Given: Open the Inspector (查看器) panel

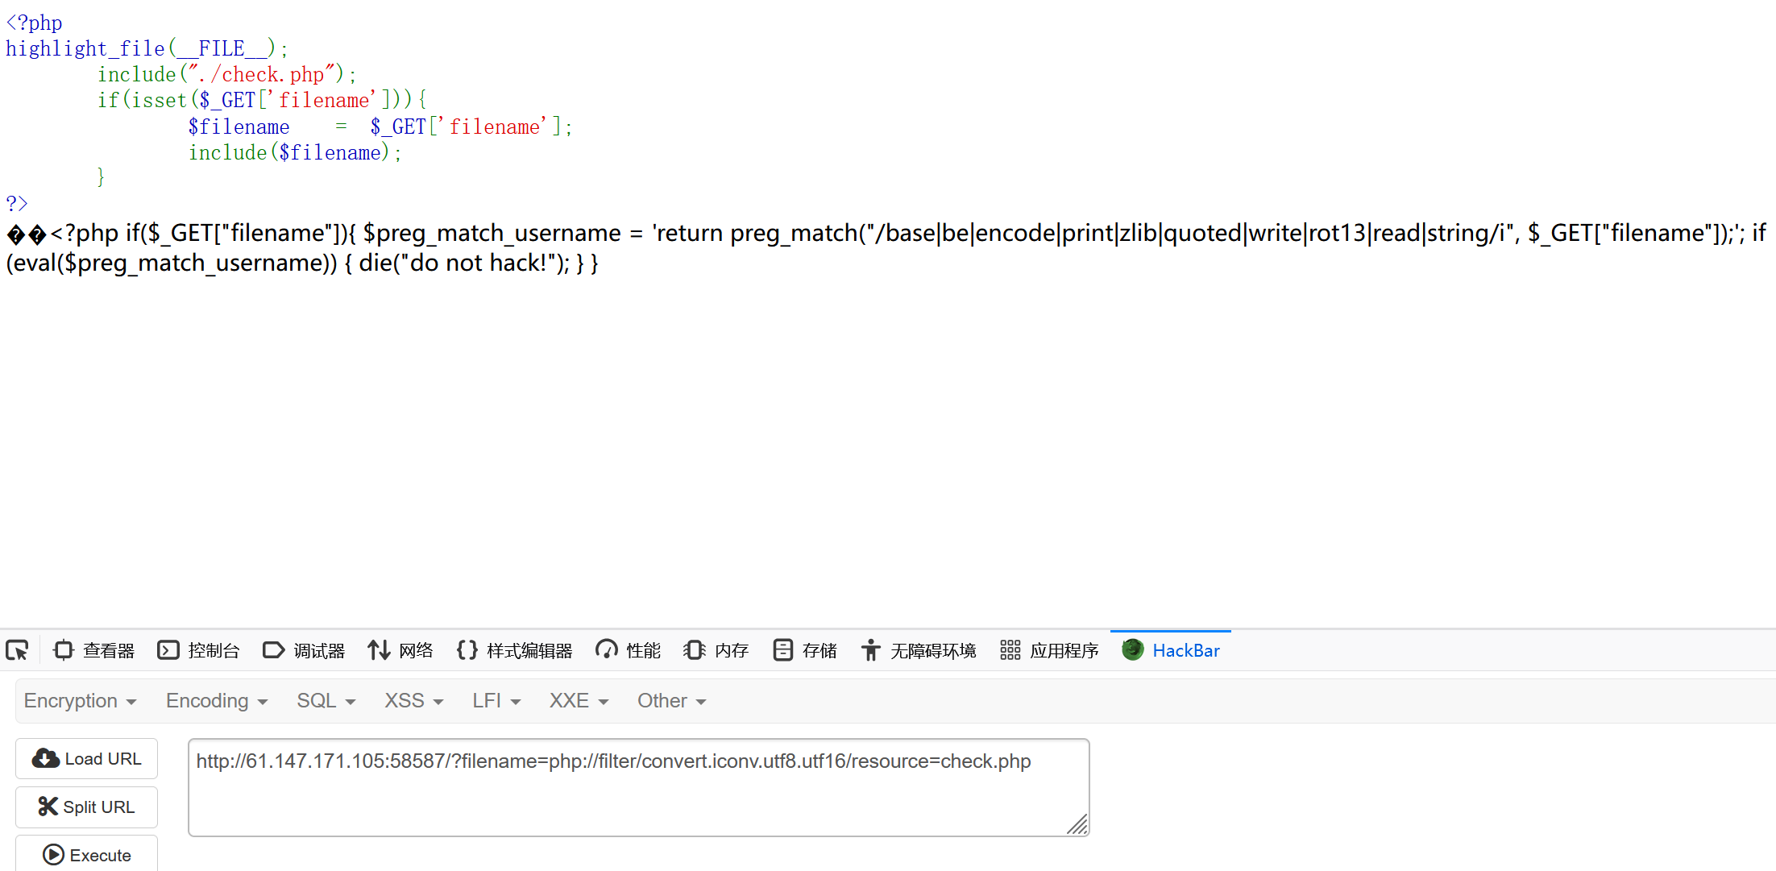Looking at the screenshot, I should click(93, 650).
